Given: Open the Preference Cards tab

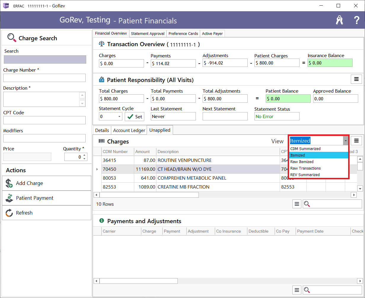Looking at the screenshot, I should coord(183,34).
